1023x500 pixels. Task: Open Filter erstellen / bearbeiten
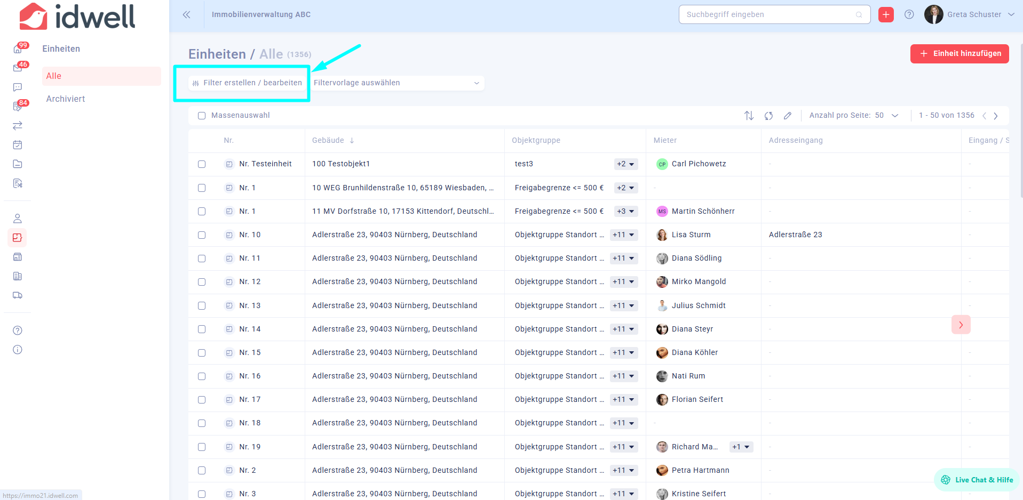point(248,83)
